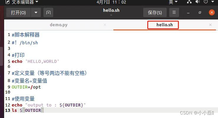218x118 pixels.
Task: Create a new document with the plus icon
Action: coord(48,12)
